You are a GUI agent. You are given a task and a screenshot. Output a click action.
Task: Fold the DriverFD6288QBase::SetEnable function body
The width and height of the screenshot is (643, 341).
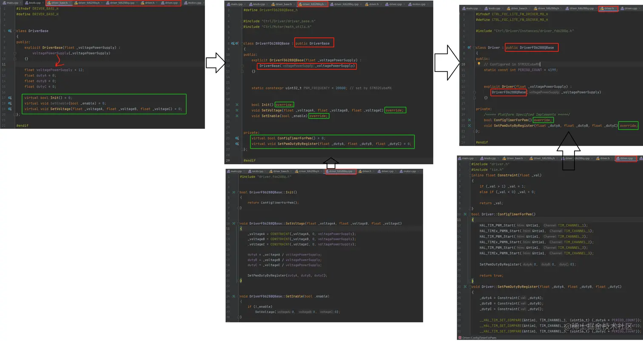point(239,296)
